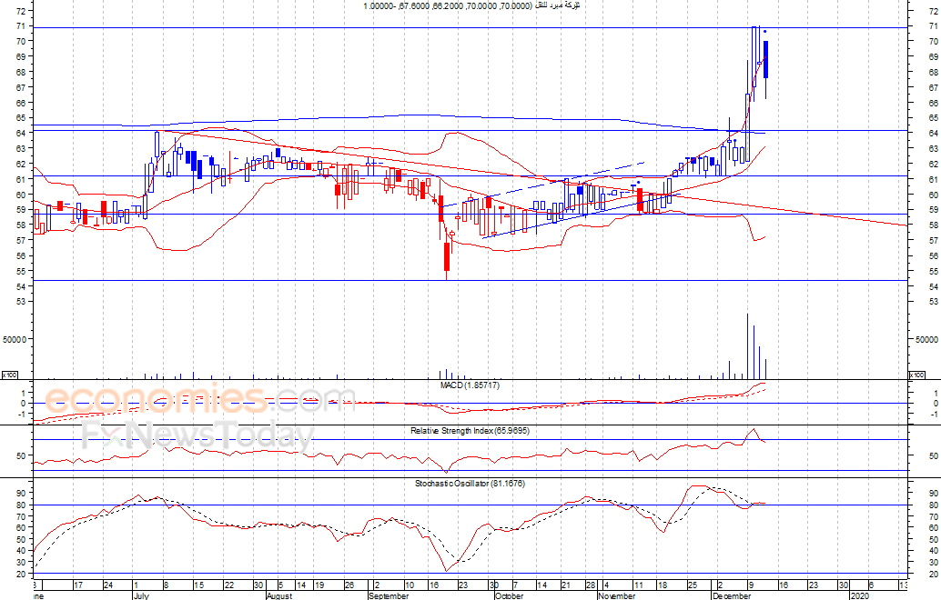Click the chart title with price values
The width and height of the screenshot is (941, 600).
point(470,6)
